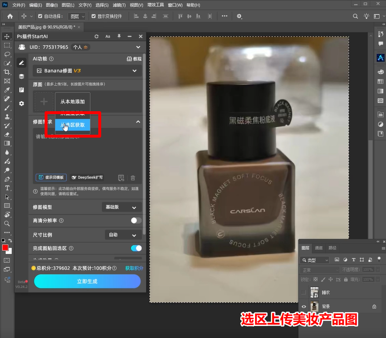Click the 睡衣 layer thumbnail
The image size is (386, 338).
coord(315,292)
